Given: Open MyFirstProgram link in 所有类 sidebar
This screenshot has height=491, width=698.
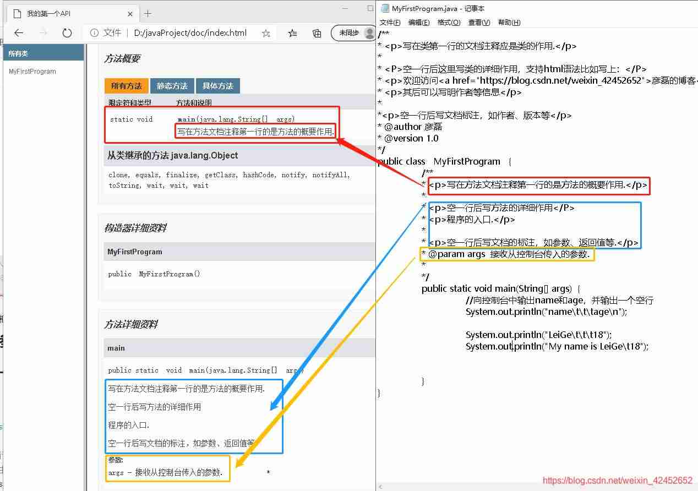Looking at the screenshot, I should click(x=32, y=72).
